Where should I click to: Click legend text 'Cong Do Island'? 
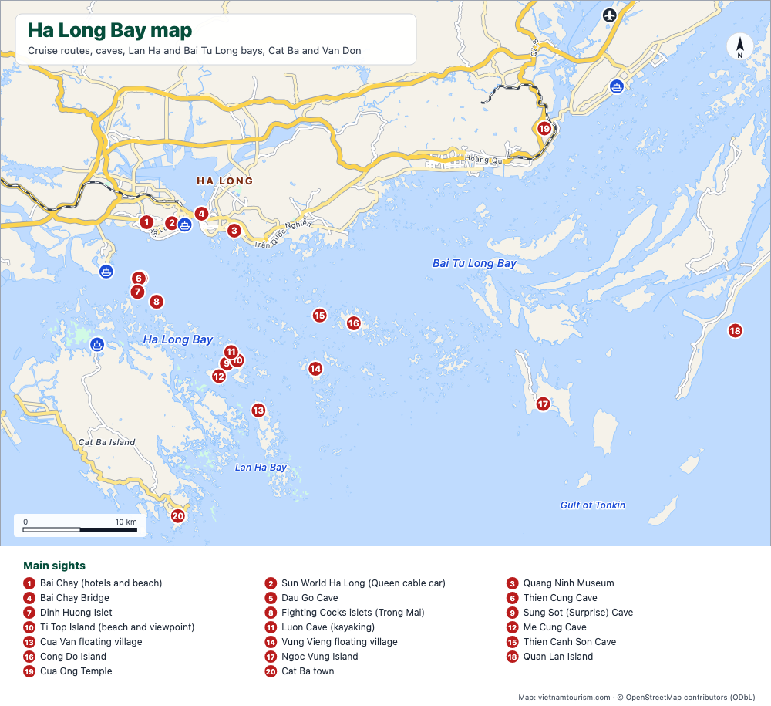click(72, 657)
